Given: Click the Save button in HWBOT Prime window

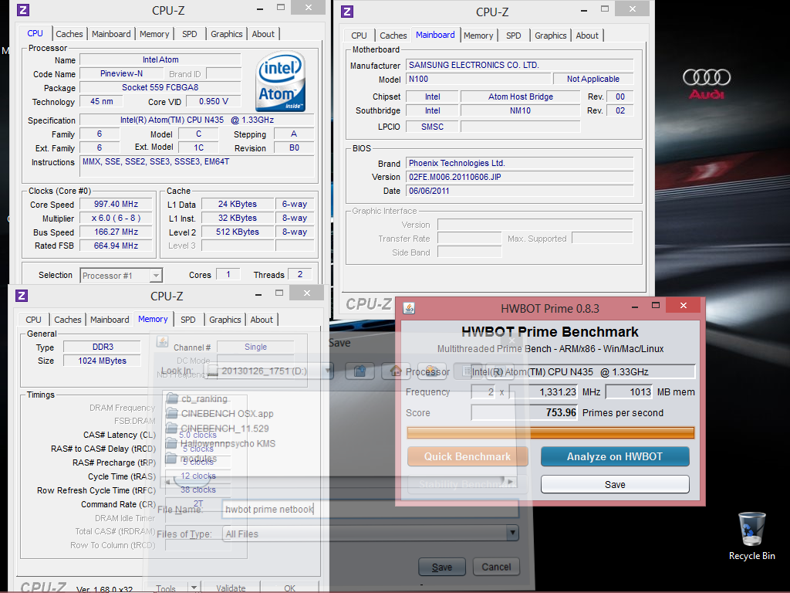Looking at the screenshot, I should (x=615, y=485).
